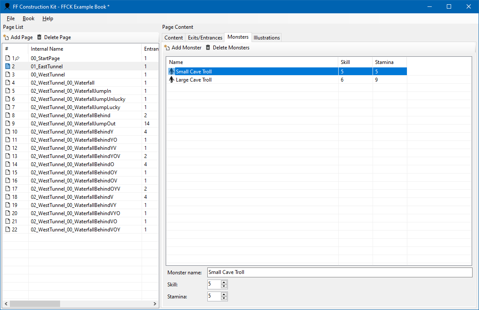
Task: Click right arrow of page list scrollbar
Action: point(155,304)
